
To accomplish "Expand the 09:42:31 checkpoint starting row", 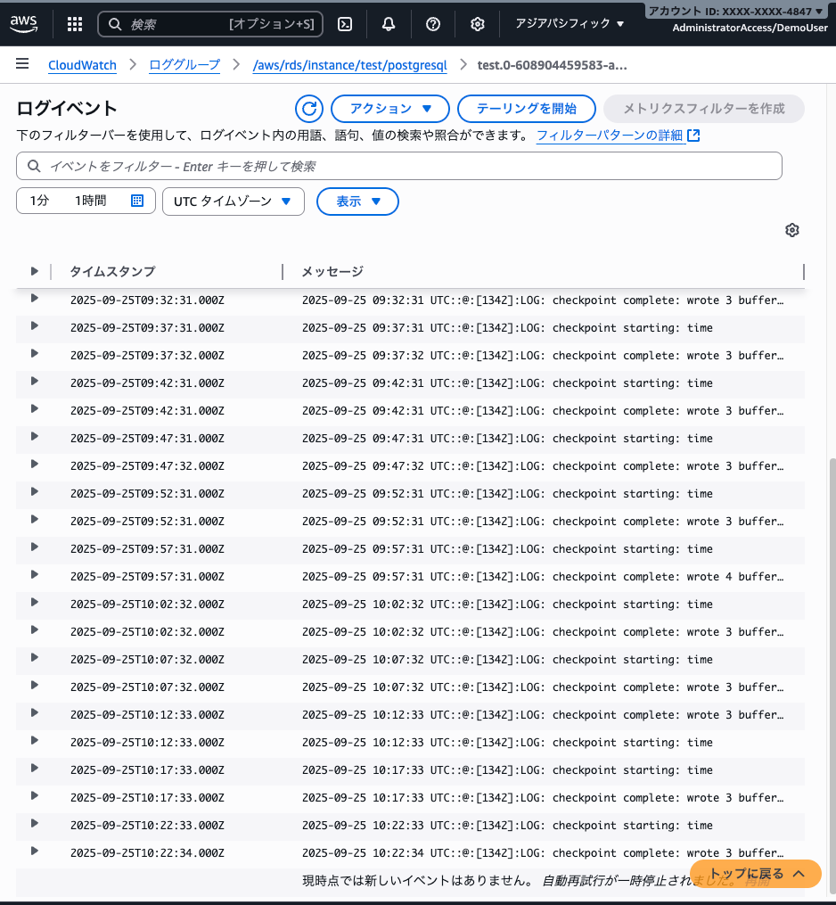I will [34, 382].
